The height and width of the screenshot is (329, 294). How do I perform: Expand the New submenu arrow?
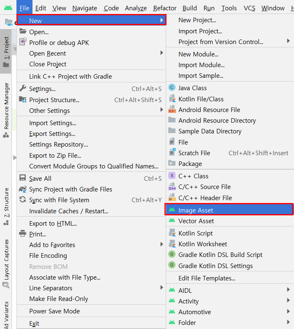(162, 20)
